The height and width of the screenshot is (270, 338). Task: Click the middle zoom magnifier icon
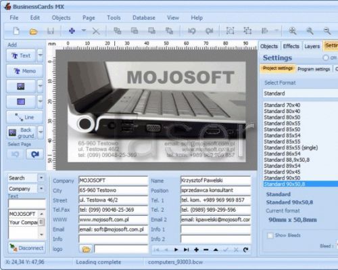tap(310, 30)
